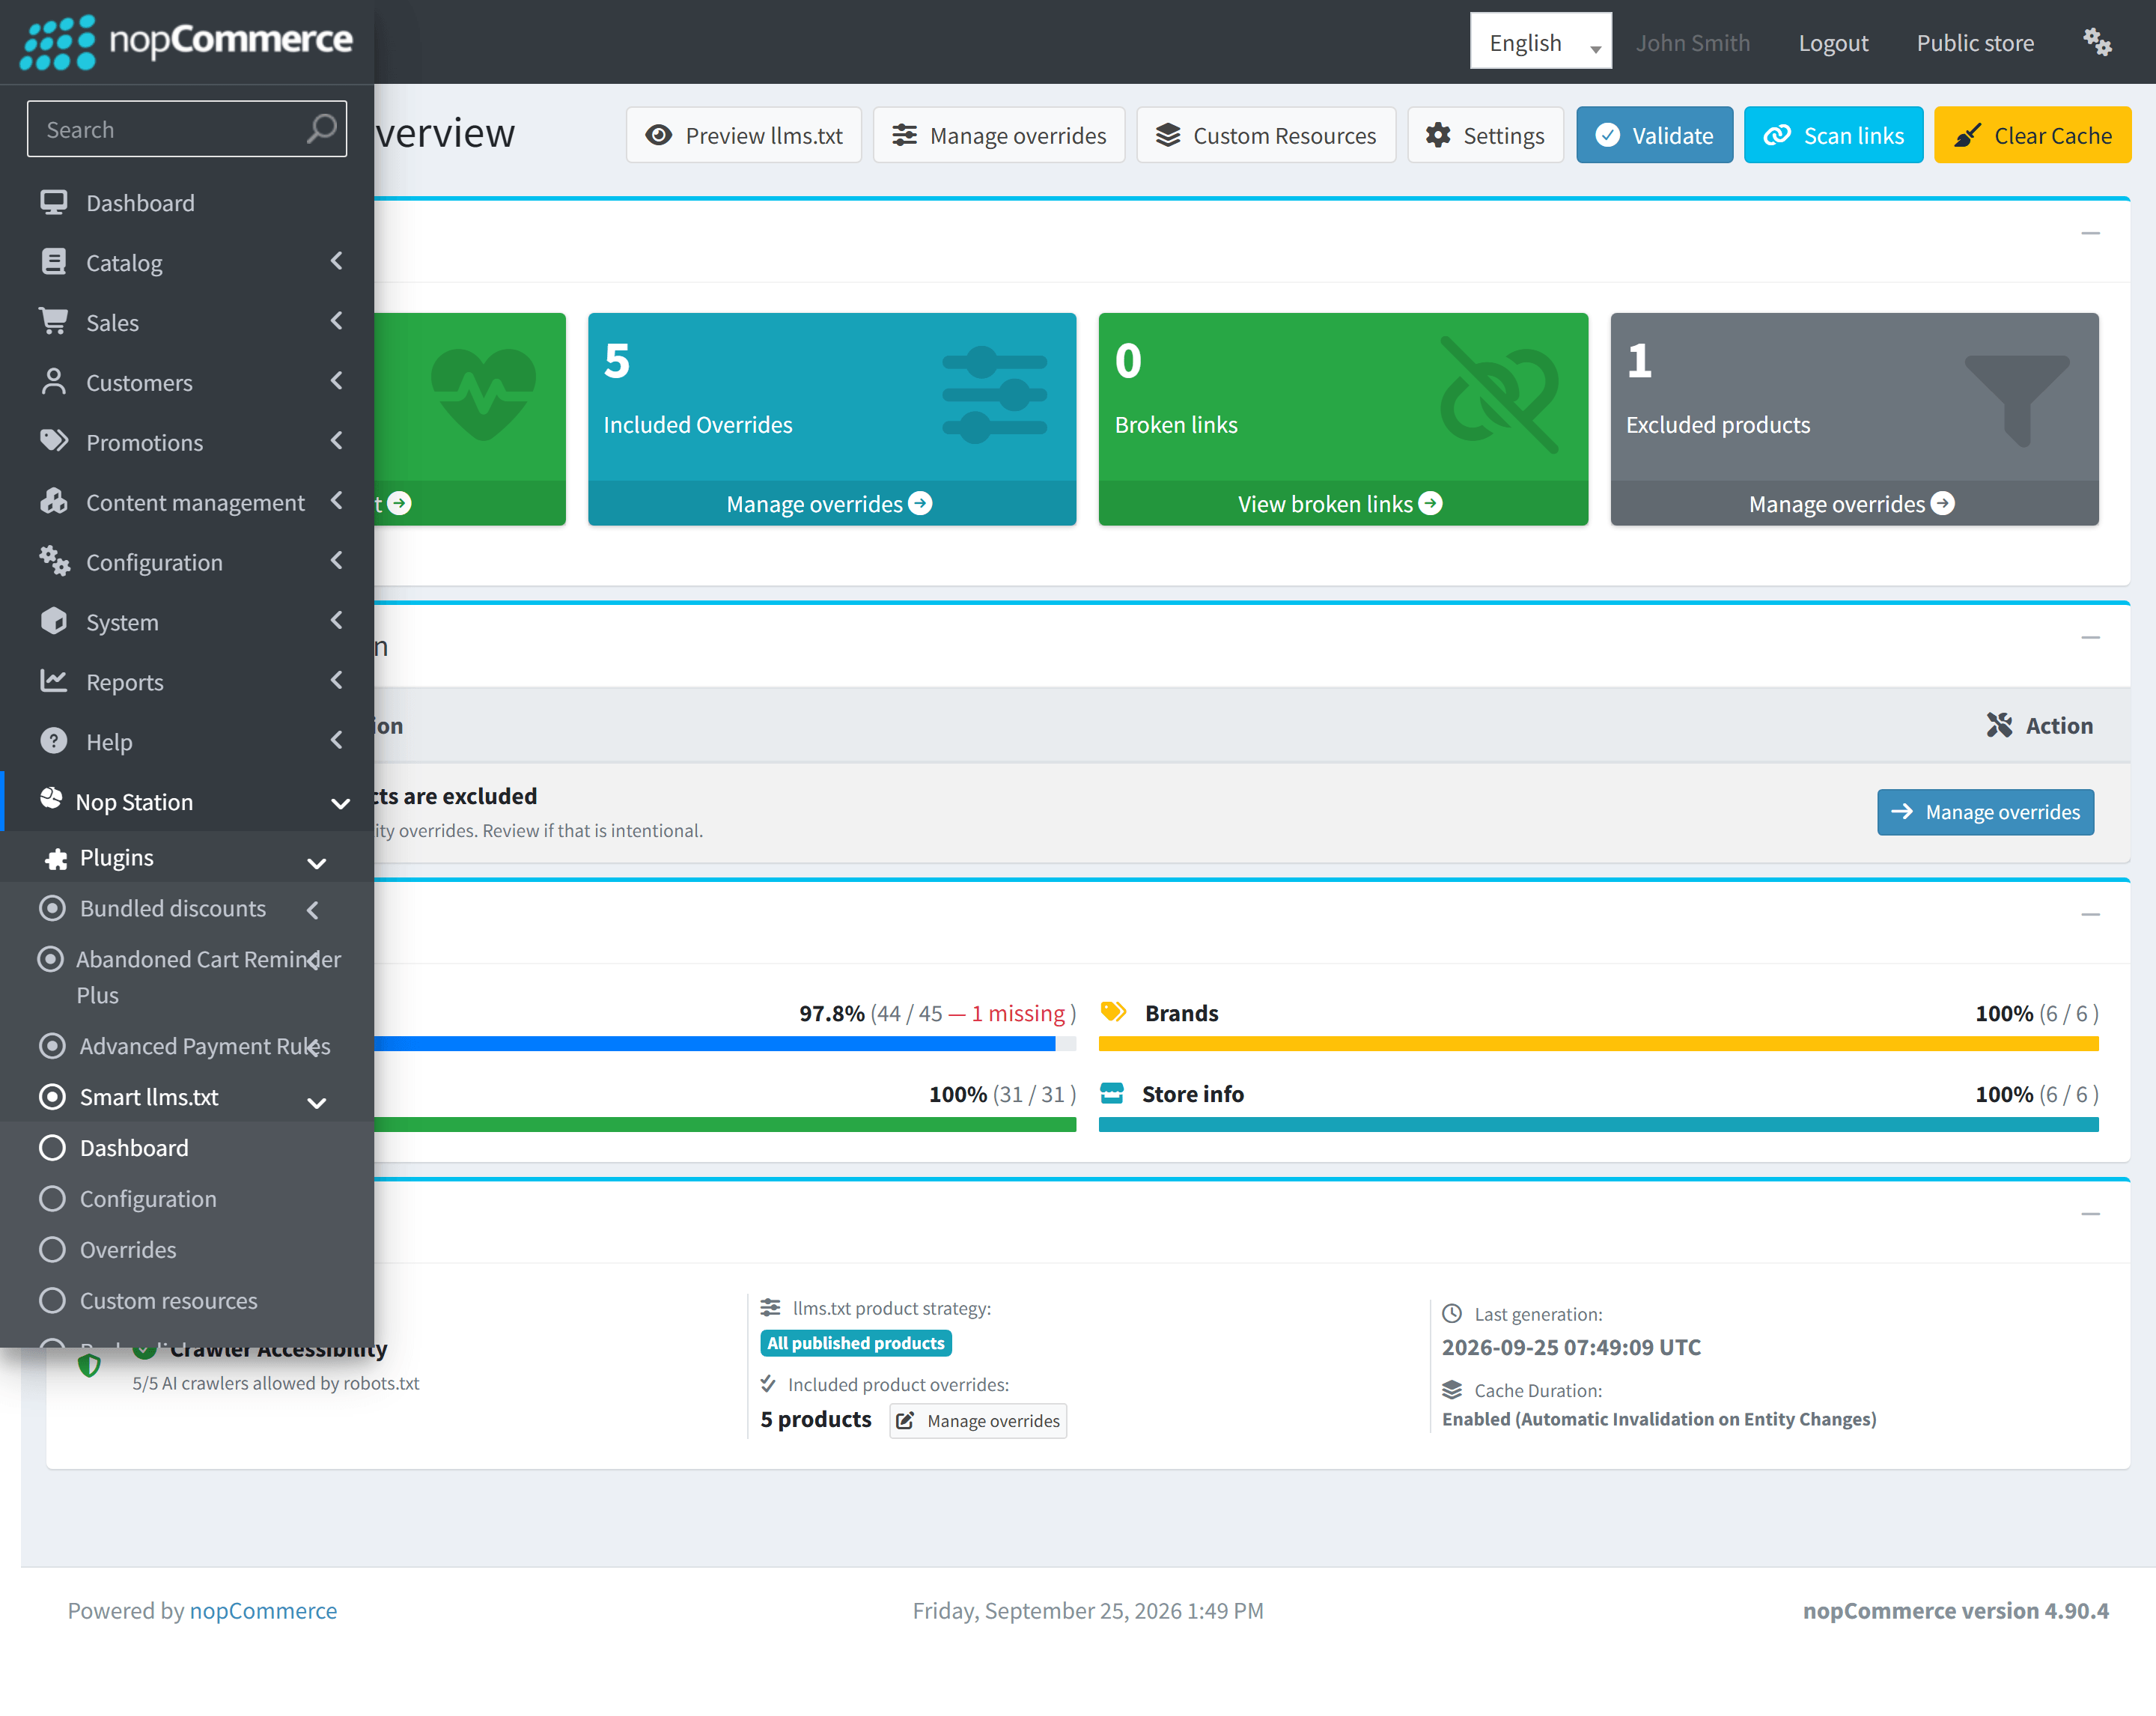Collapse the Nop Station menu
Image resolution: width=2156 pixels, height=1716 pixels.
pyautogui.click(x=187, y=802)
